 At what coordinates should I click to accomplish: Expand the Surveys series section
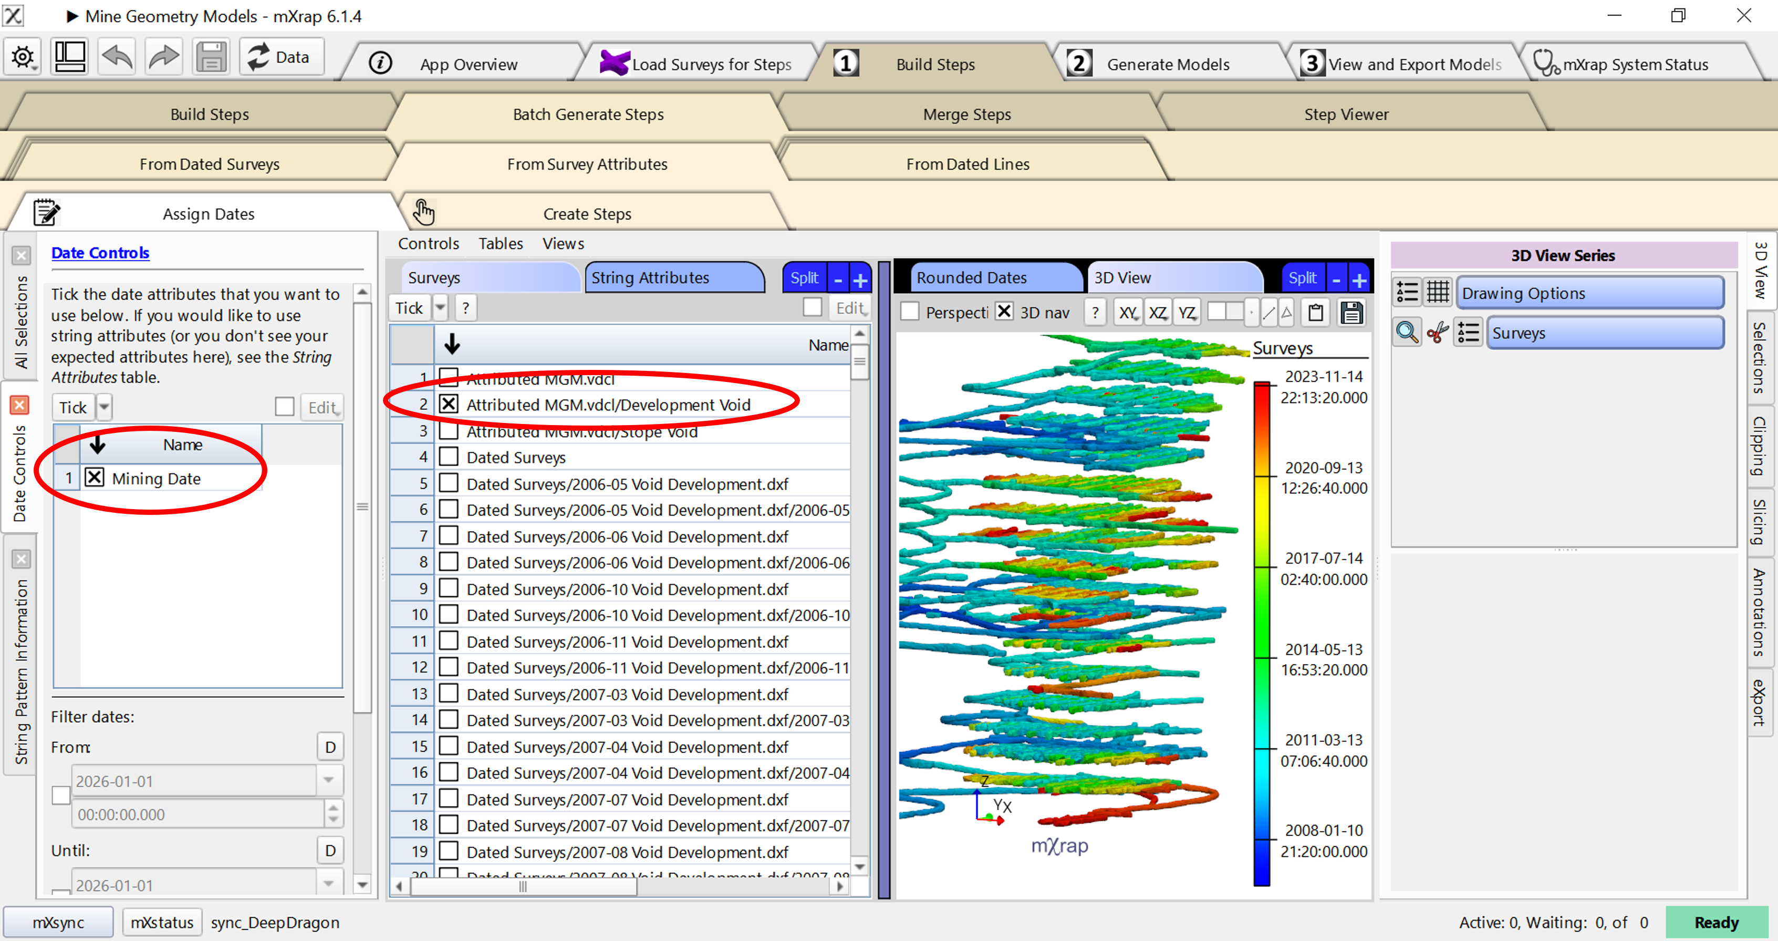(1605, 333)
